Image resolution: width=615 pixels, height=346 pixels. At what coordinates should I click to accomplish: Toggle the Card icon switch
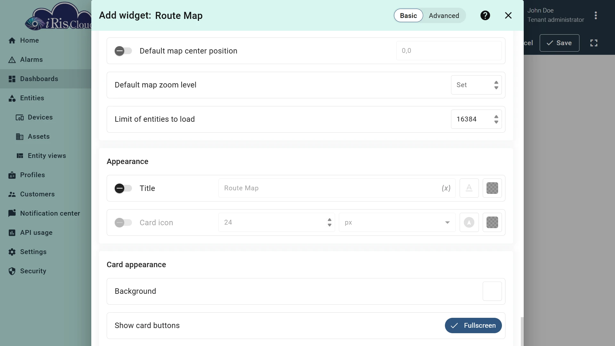123,223
